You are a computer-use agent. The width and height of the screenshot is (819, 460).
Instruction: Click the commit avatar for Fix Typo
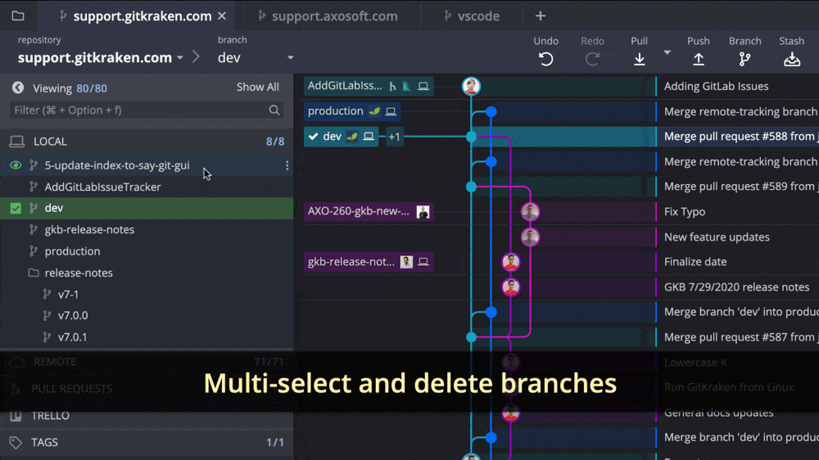530,211
